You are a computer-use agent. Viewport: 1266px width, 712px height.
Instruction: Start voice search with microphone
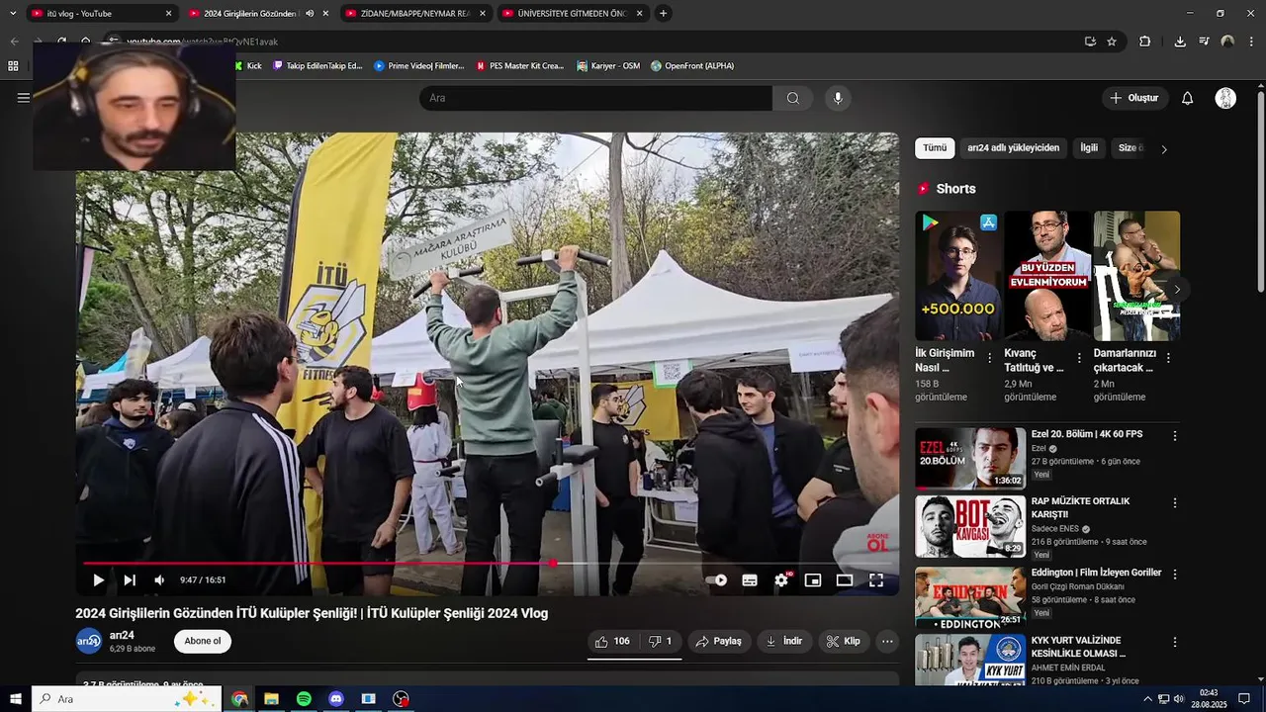pos(838,98)
